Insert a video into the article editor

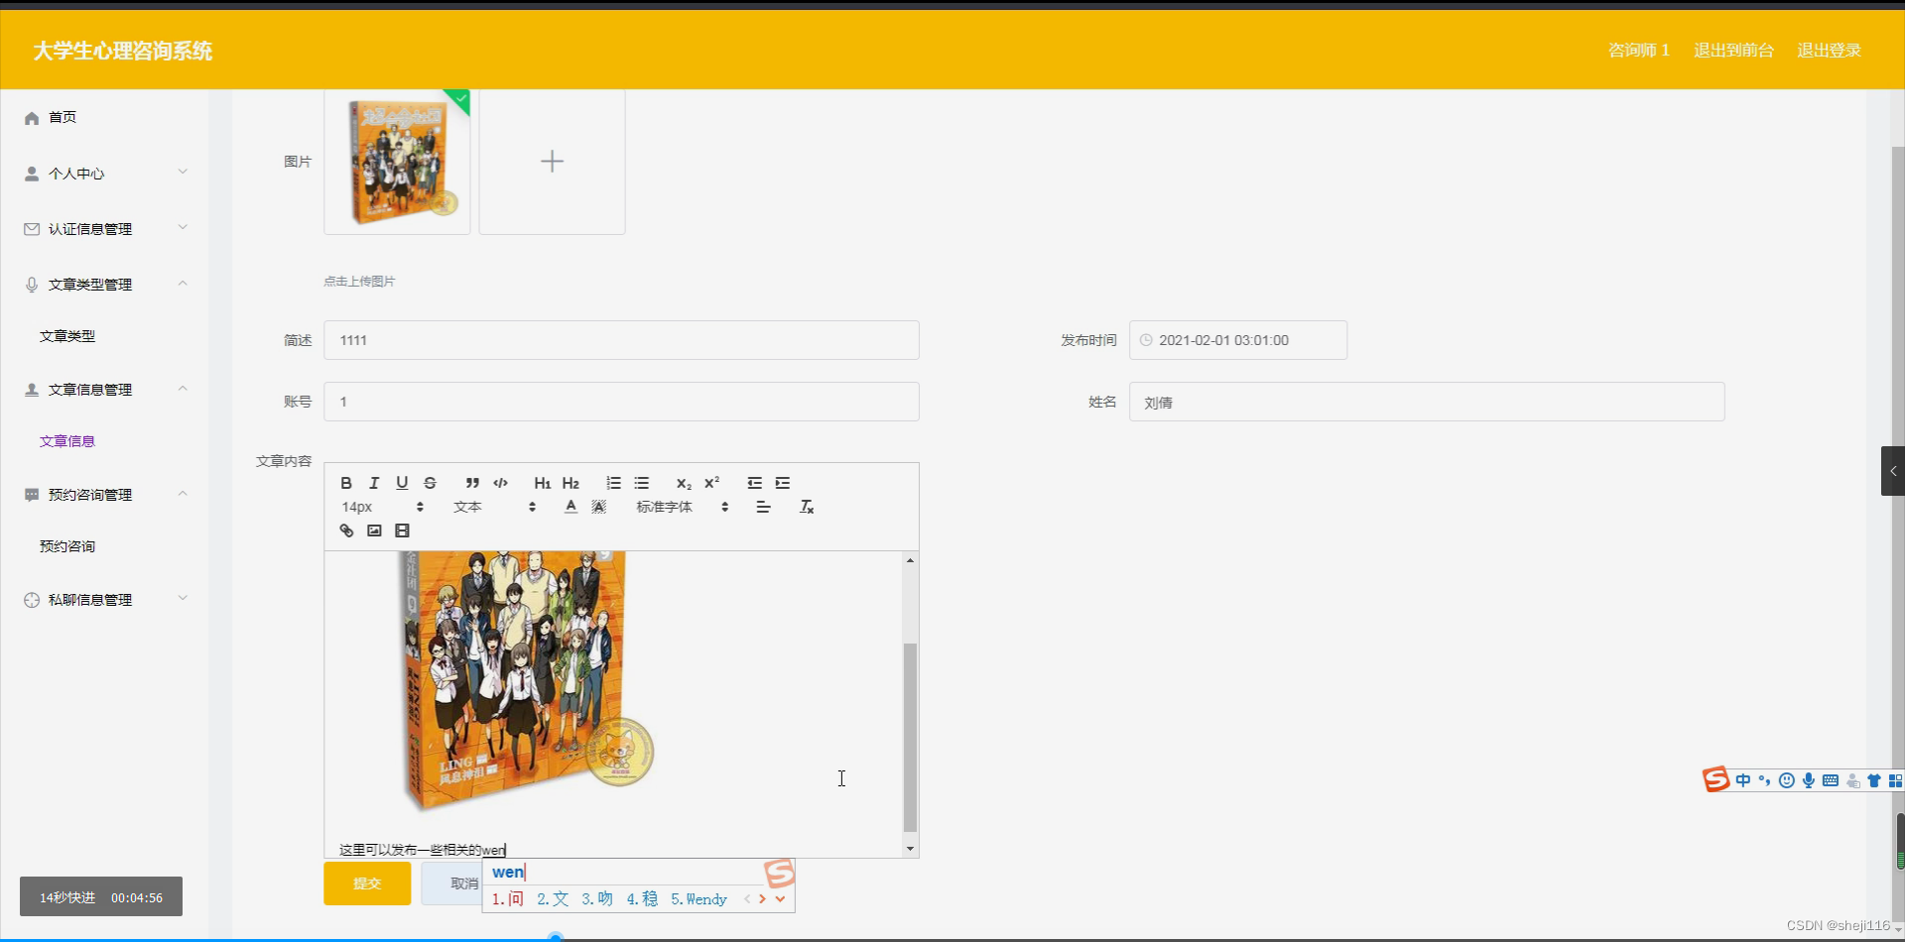401,530
